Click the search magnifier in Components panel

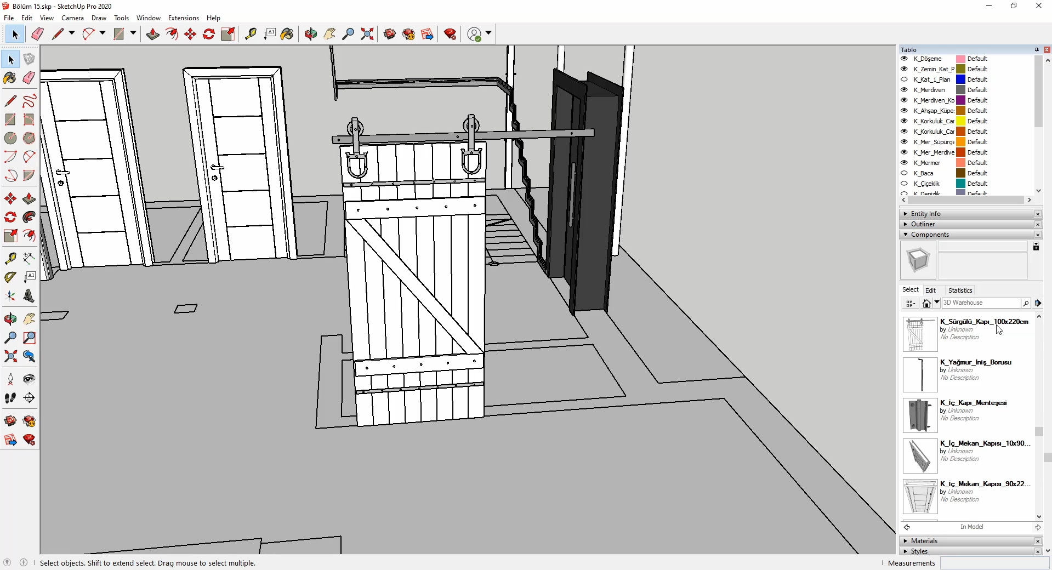(1026, 303)
